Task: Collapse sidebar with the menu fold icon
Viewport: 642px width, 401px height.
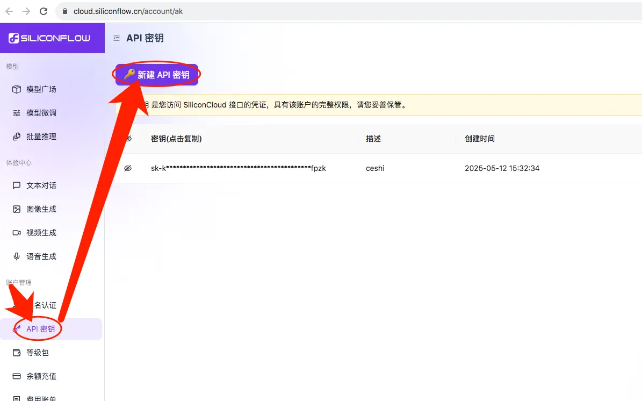Action: [x=117, y=38]
